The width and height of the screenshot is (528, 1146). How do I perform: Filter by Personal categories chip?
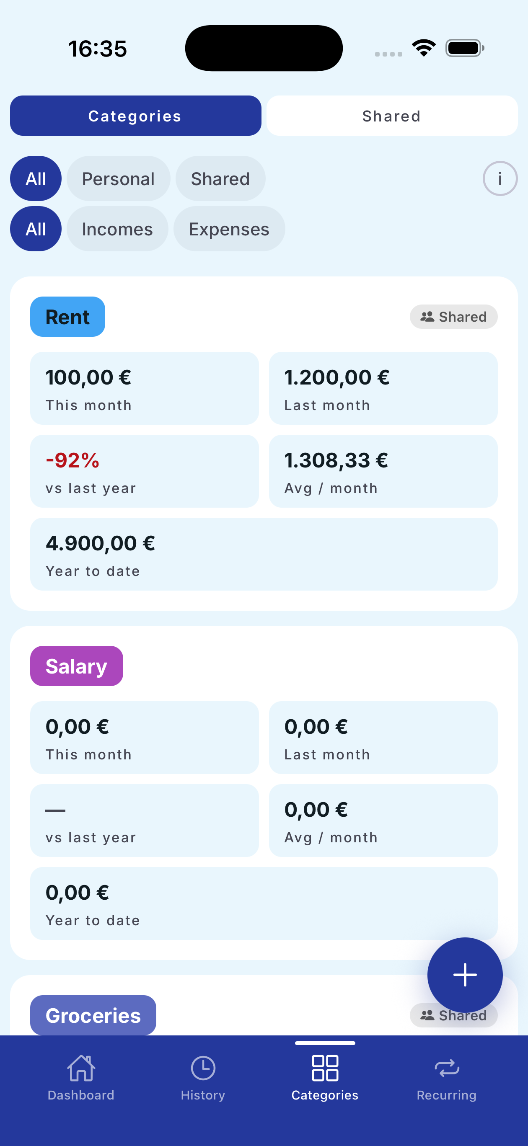click(118, 179)
